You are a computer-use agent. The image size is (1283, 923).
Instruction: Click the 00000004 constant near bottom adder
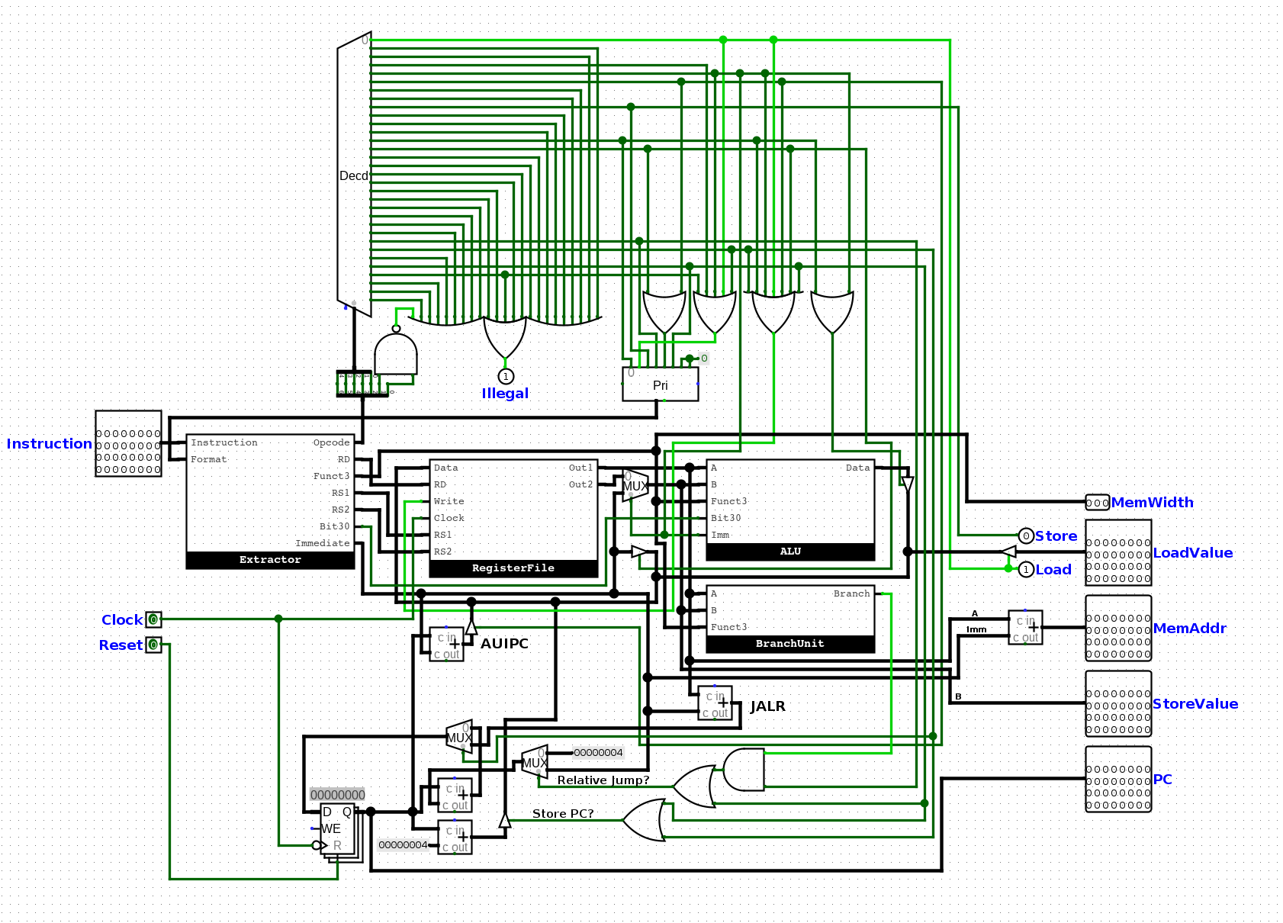tap(404, 845)
